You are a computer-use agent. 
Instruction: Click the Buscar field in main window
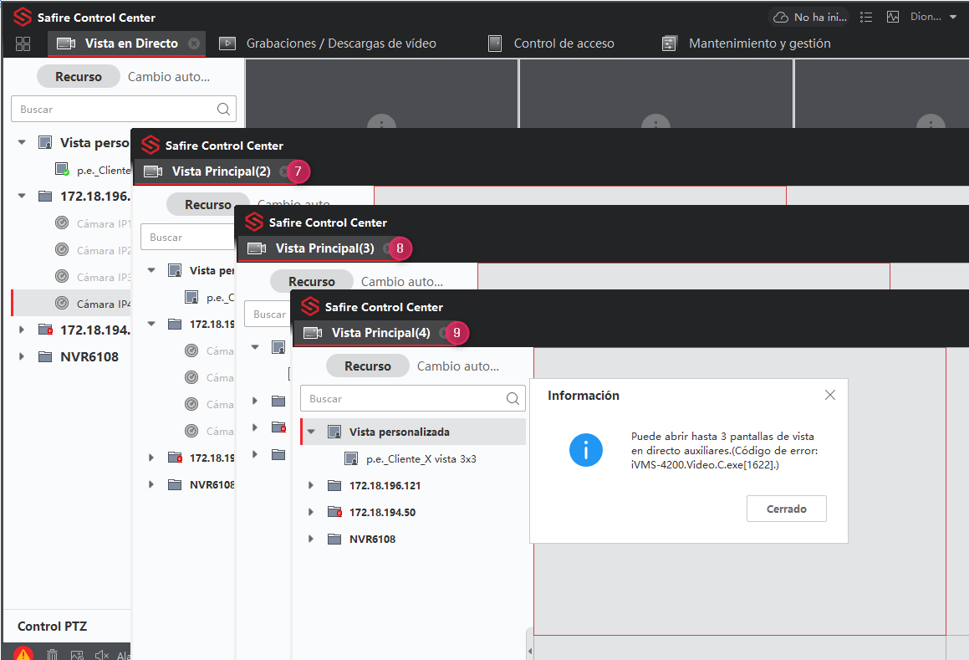[x=113, y=109]
